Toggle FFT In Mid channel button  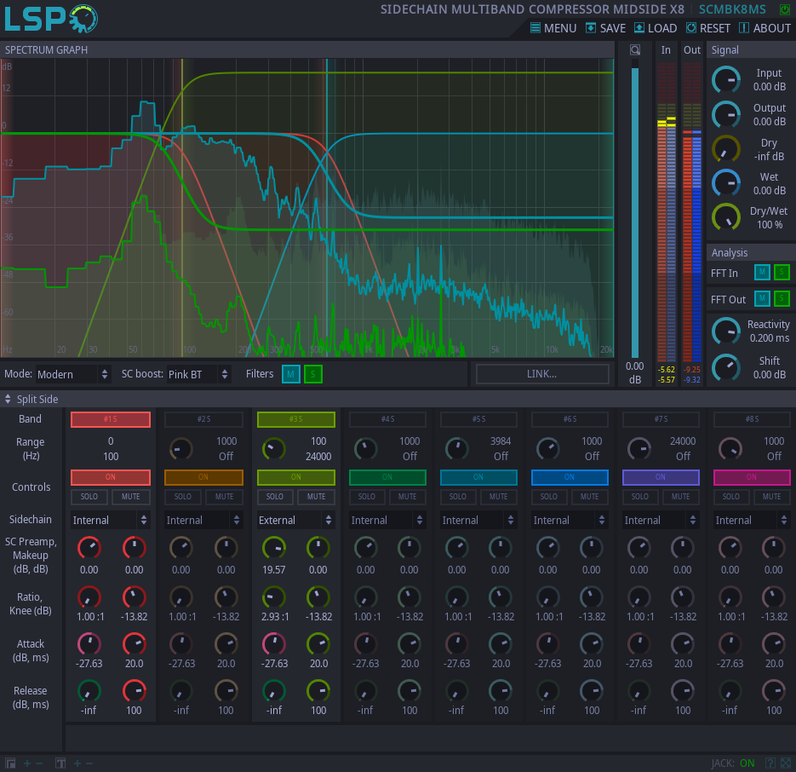click(762, 273)
